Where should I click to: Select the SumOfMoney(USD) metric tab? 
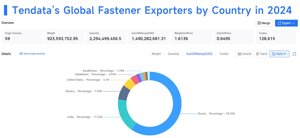click(199, 54)
